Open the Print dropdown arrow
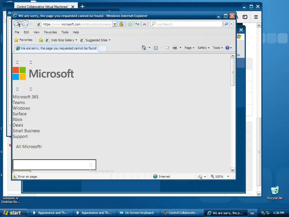Viewport: 289px width, 217px height. (x=180, y=48)
